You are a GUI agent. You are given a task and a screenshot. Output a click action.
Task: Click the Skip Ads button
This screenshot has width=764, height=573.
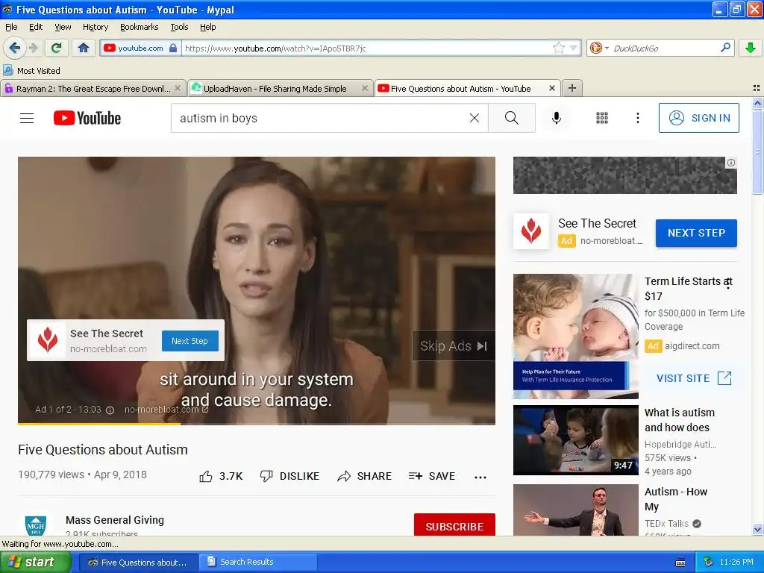(454, 346)
